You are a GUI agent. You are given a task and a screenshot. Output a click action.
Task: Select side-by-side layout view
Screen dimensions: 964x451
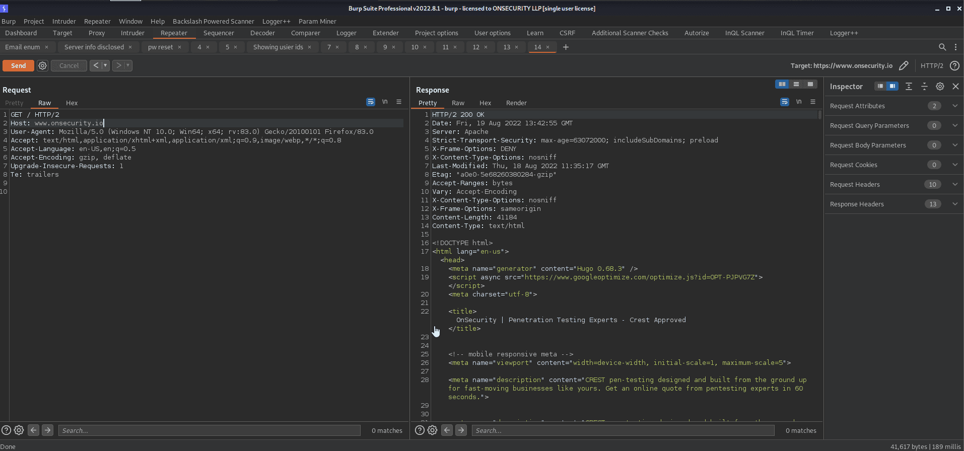point(782,84)
